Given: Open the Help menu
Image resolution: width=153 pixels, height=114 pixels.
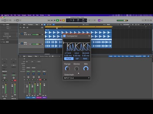Looking at the screenshot, I should tap(49, 15).
